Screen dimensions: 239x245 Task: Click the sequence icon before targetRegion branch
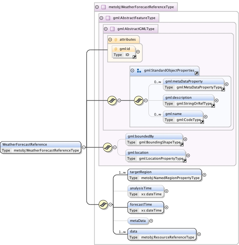pyautogui.click(x=103, y=204)
